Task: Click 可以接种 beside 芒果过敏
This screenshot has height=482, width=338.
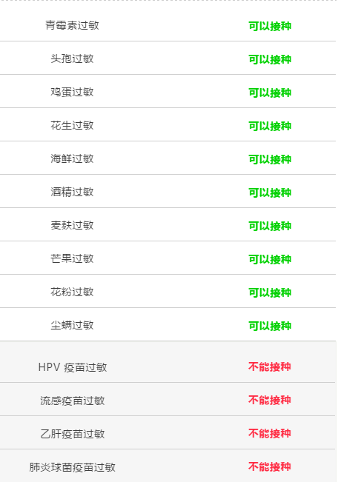Action: (270, 259)
